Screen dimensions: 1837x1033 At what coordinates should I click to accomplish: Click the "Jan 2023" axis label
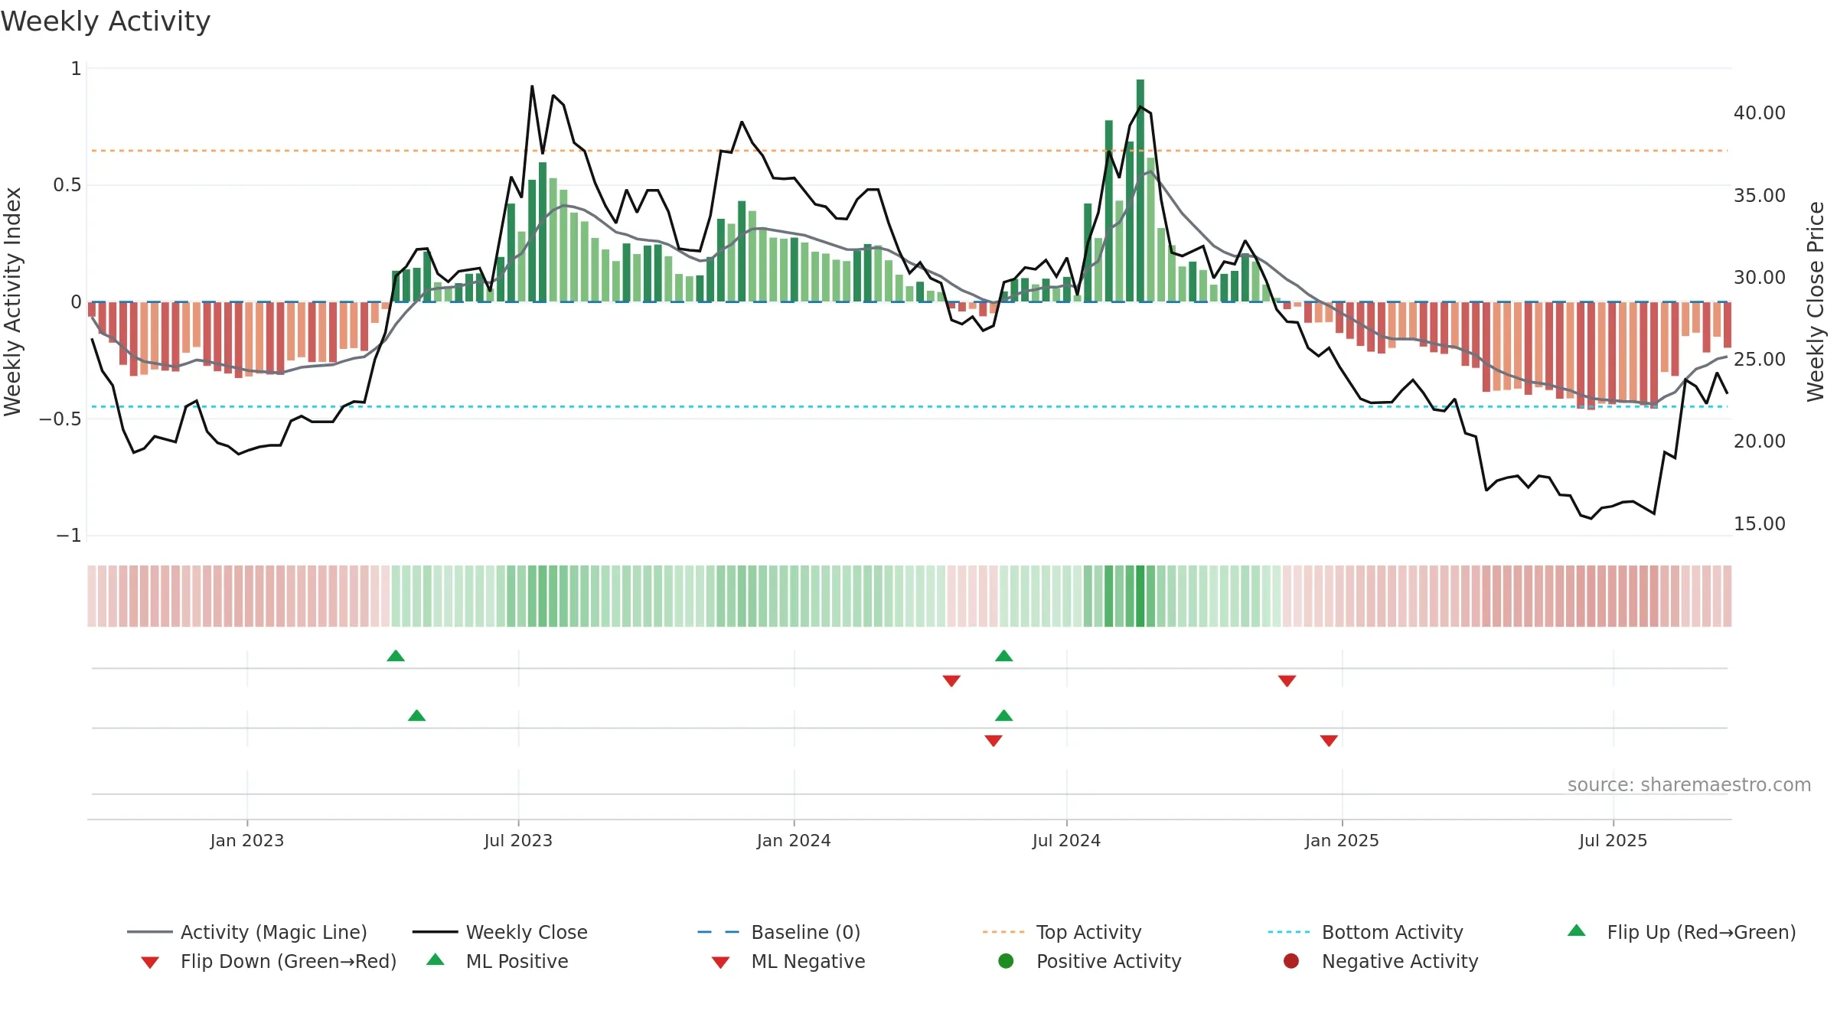[247, 840]
